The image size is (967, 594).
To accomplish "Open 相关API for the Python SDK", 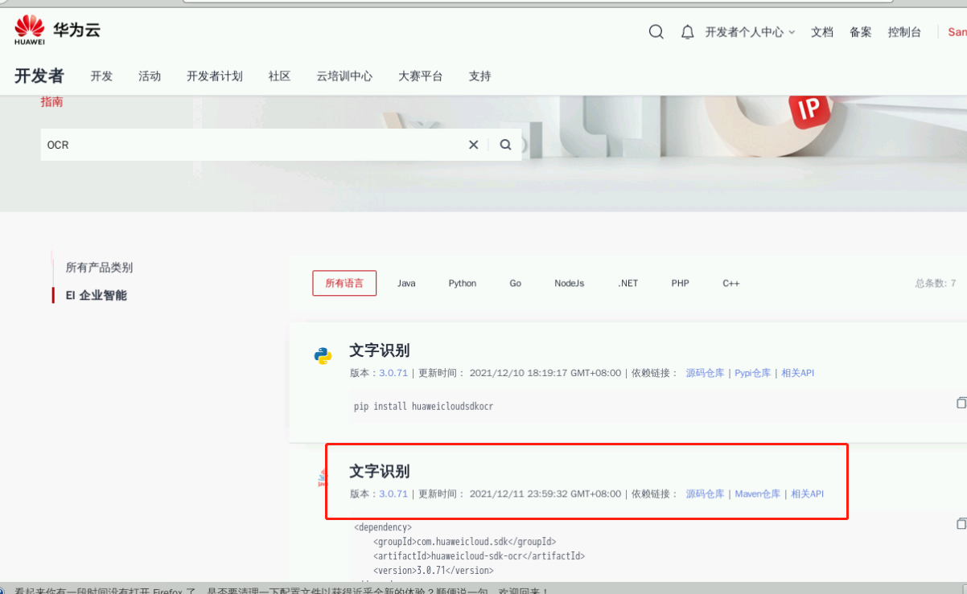I will 798,373.
